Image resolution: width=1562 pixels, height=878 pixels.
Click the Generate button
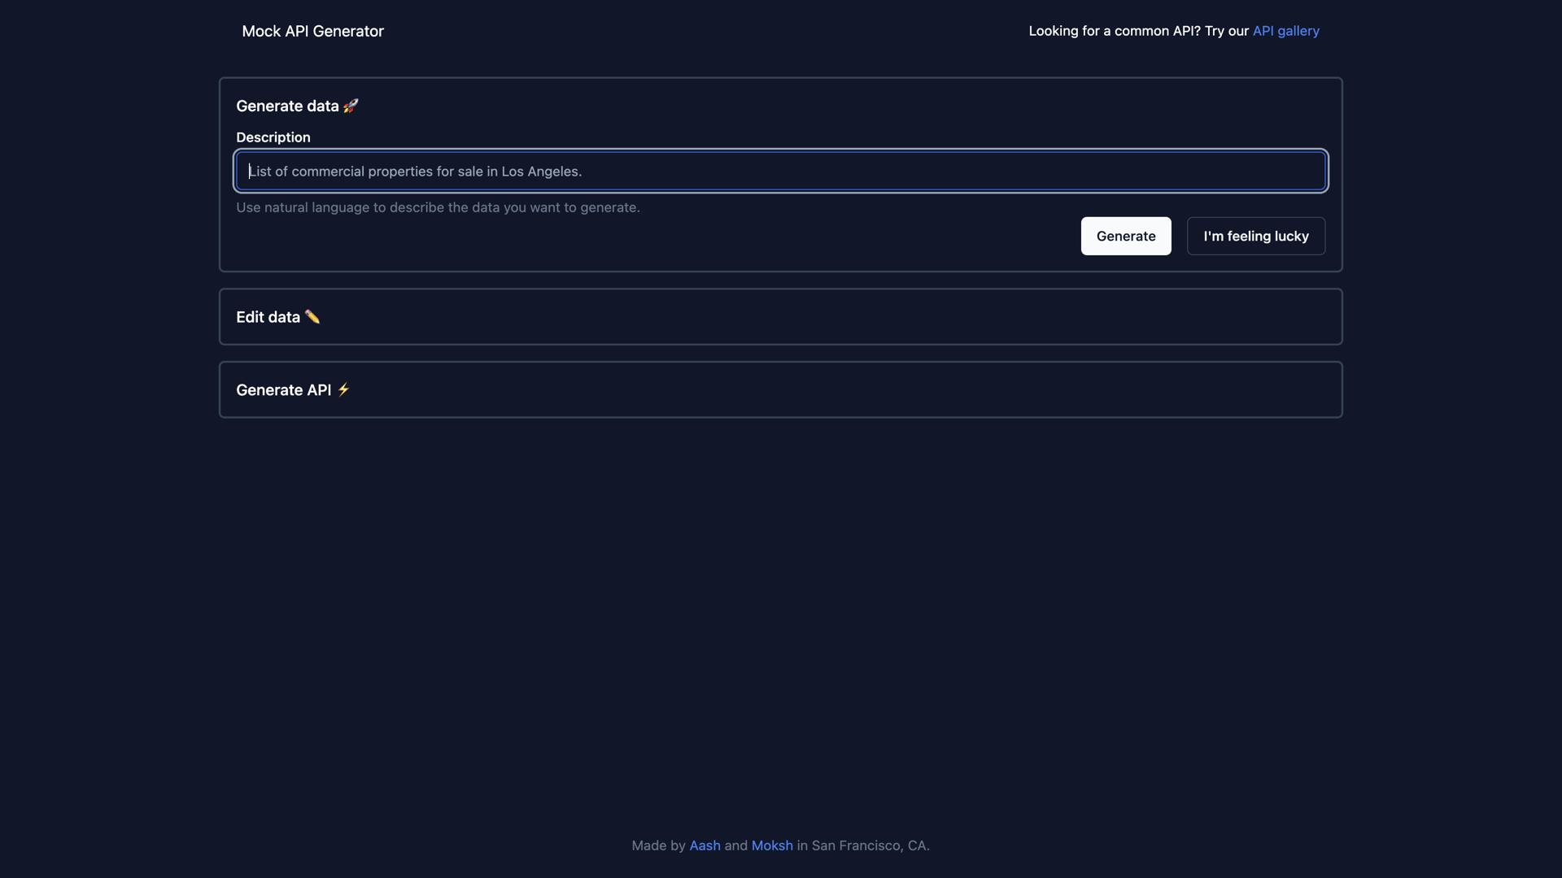(1125, 236)
